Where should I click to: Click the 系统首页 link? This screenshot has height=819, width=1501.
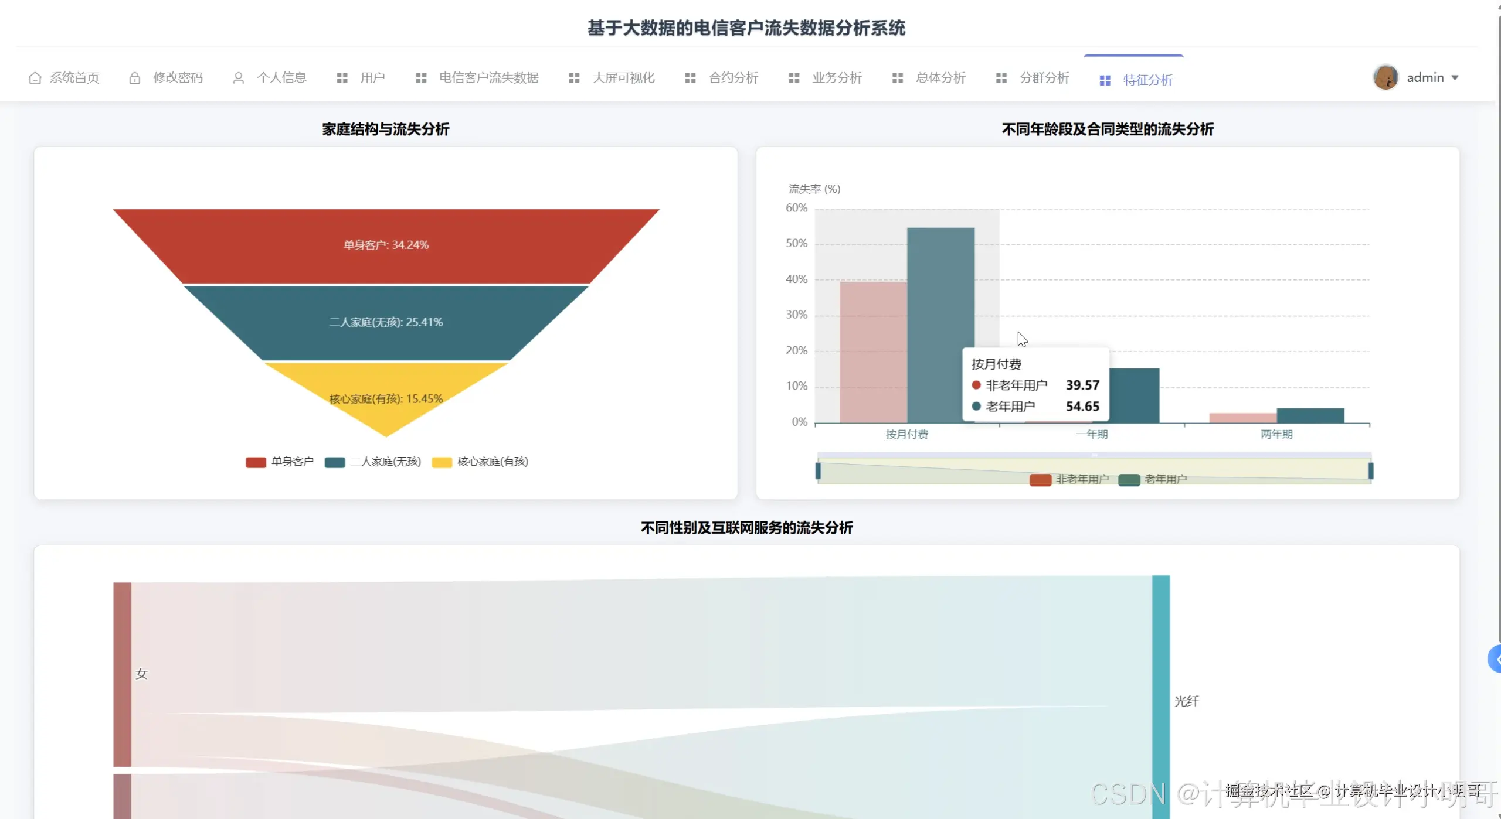74,77
